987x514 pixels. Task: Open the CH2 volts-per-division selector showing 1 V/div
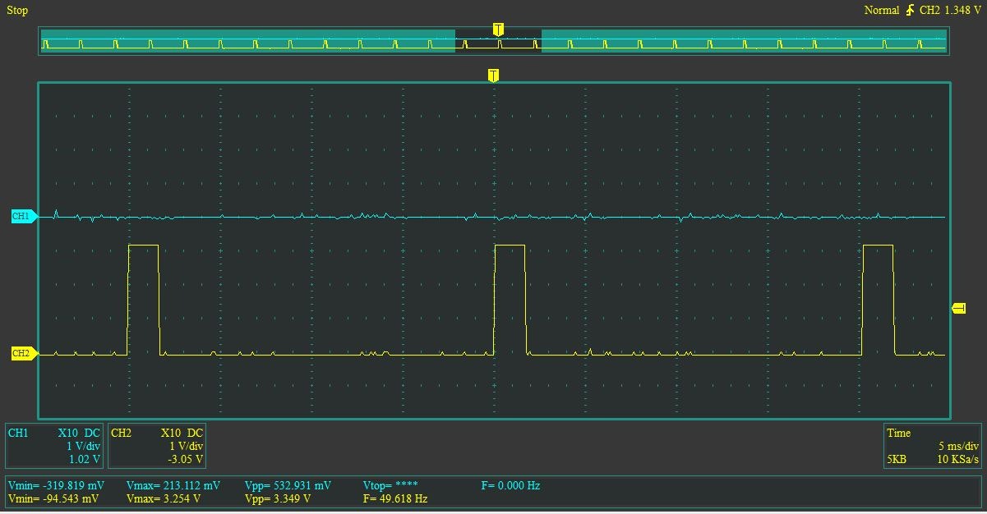tap(186, 444)
